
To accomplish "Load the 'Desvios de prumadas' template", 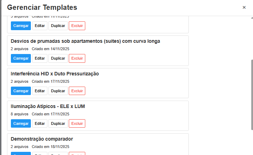I will tap(21, 58).
